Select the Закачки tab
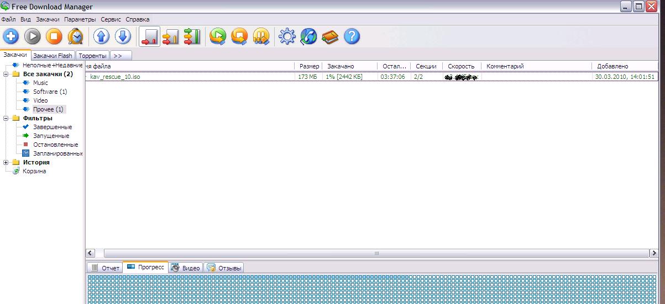665x304 pixels. tap(15, 55)
